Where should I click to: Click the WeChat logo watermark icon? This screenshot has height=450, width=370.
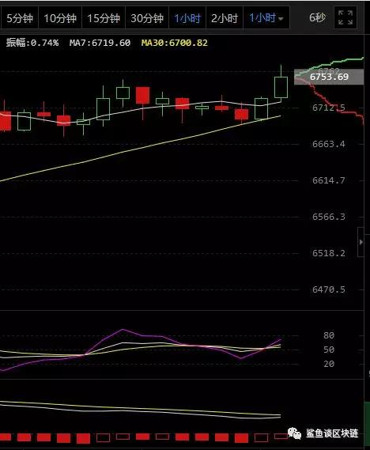pyautogui.click(x=294, y=433)
